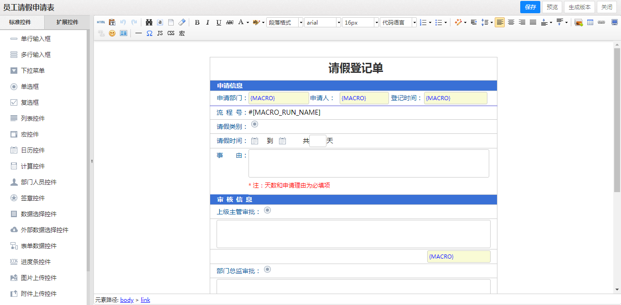Apply bold formatting
Image resolution: width=621 pixels, height=305 pixels.
[197, 22]
